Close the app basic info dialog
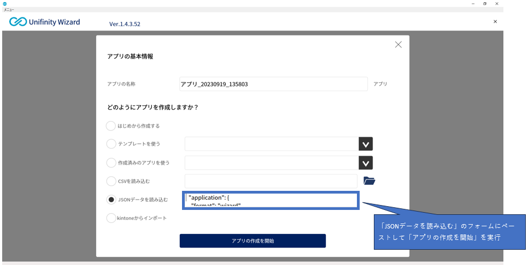This screenshot has width=528, height=265. pos(398,45)
